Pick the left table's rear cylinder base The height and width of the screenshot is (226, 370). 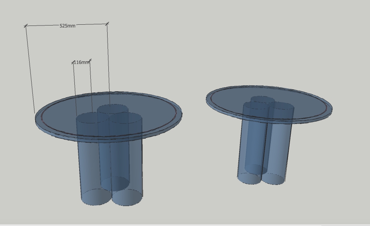115,183
